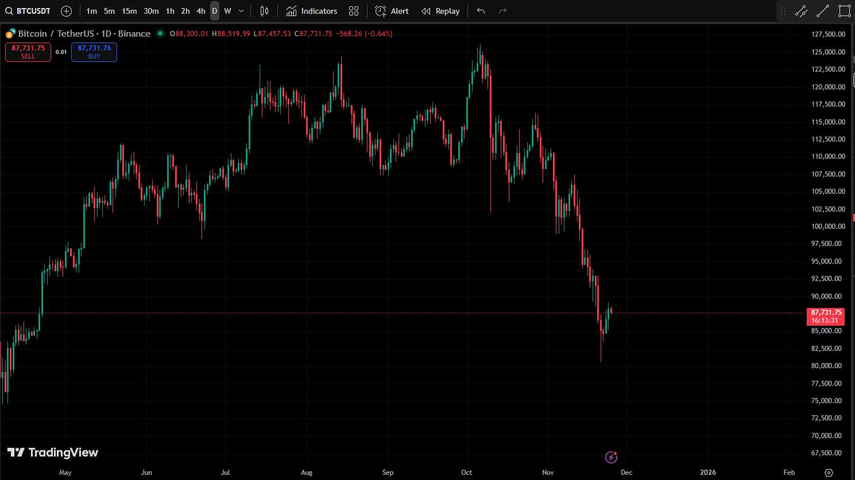Expand the timeframe dropdown chevron
Viewport: 855px width, 480px height.
(x=241, y=11)
